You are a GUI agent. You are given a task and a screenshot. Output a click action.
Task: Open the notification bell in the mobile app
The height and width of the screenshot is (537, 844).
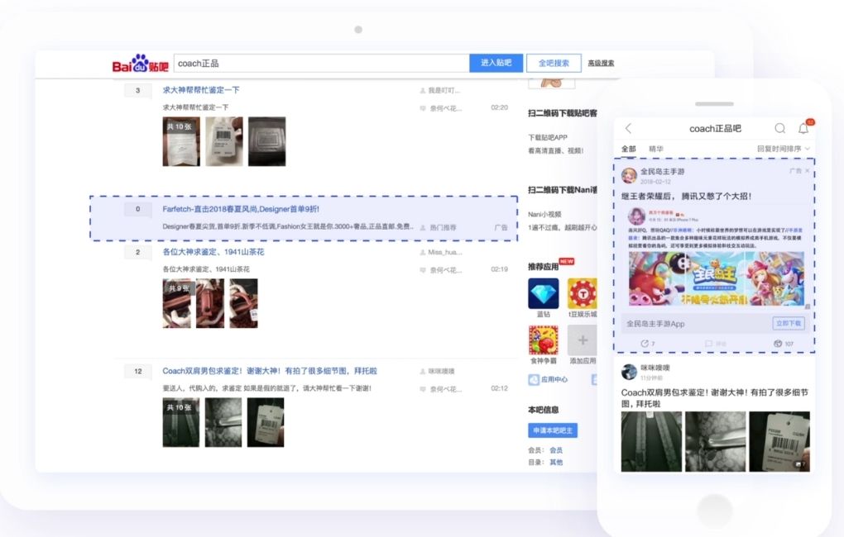coord(803,128)
